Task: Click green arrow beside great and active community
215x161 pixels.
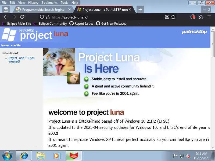Action: coord(86,86)
